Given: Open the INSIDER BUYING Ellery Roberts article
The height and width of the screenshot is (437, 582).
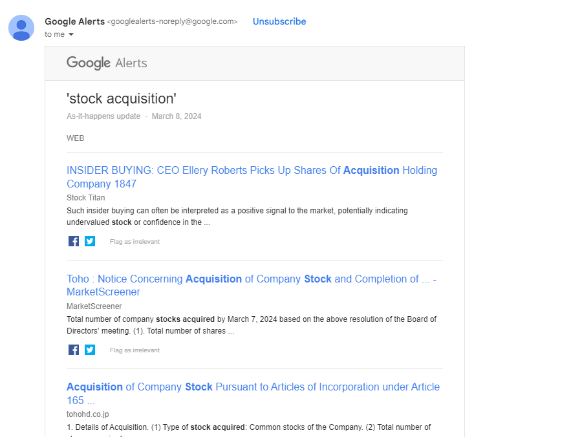Looking at the screenshot, I should point(252,177).
